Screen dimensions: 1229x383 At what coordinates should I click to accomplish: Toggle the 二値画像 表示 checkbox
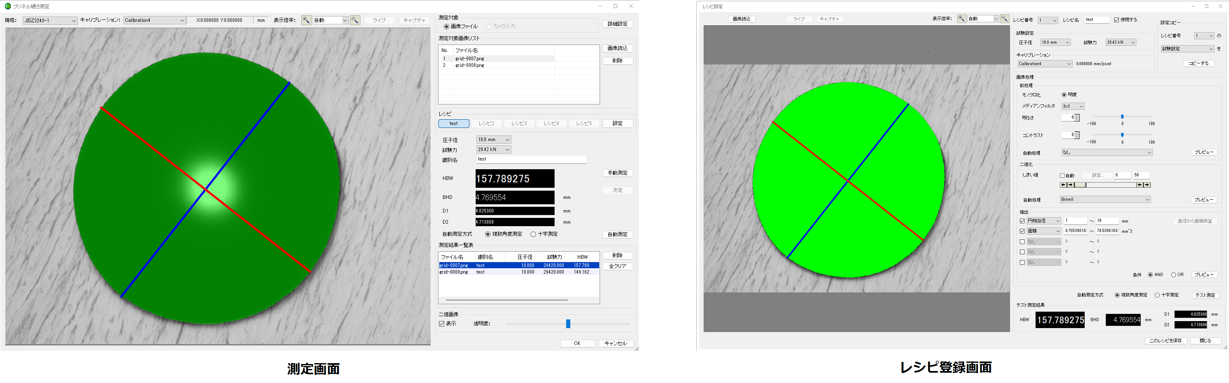[x=442, y=324]
